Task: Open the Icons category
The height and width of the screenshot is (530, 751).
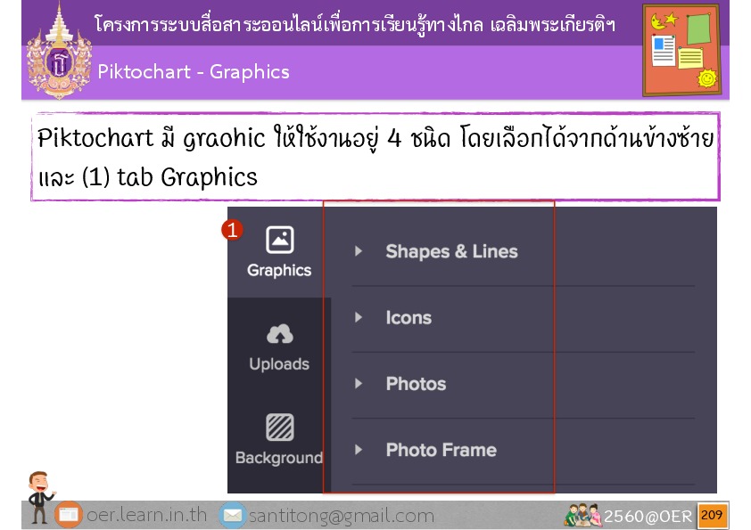Action: tap(409, 318)
